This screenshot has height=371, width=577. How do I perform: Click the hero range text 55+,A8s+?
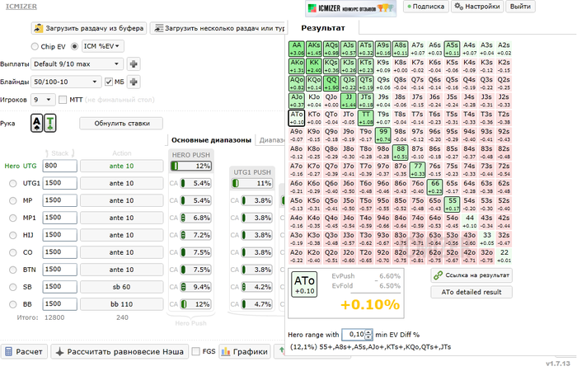tap(371, 347)
